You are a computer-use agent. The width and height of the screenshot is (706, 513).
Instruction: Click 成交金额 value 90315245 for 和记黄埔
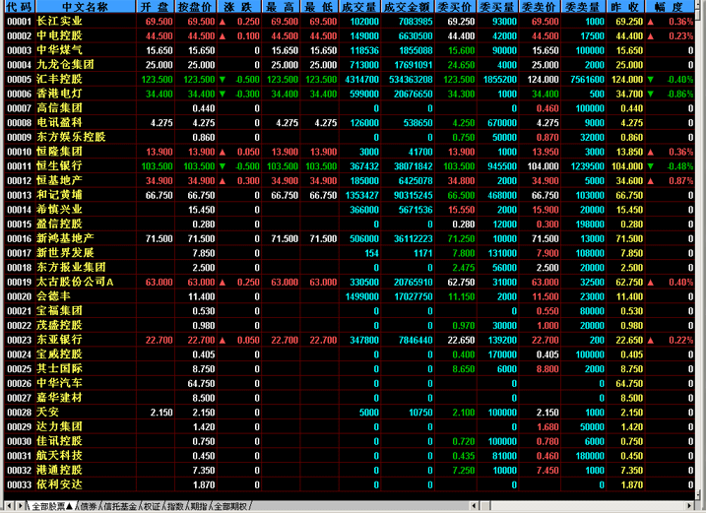tap(413, 196)
